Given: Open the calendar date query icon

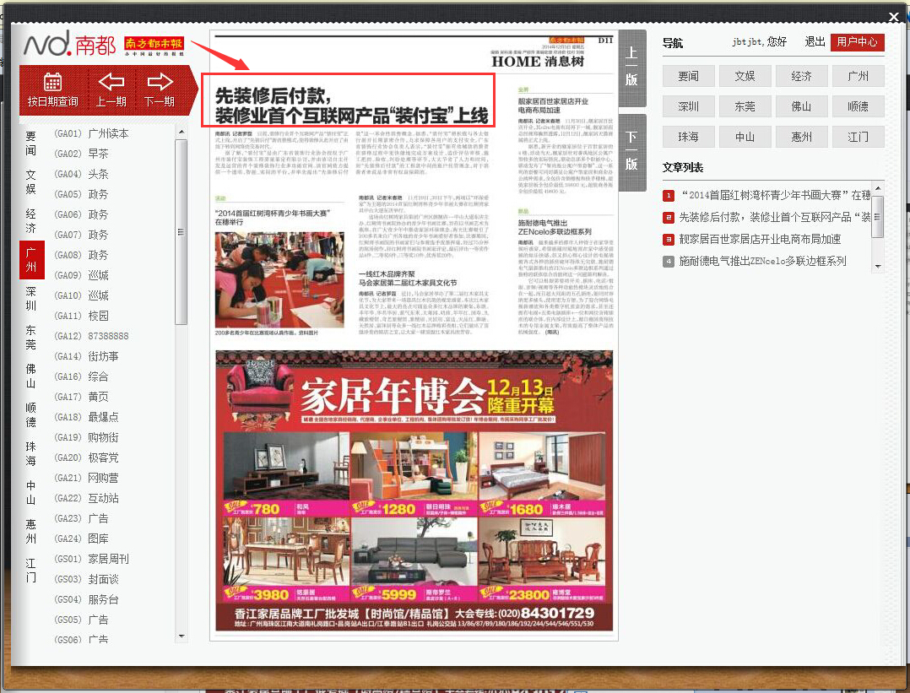Looking at the screenshot, I should [x=53, y=90].
